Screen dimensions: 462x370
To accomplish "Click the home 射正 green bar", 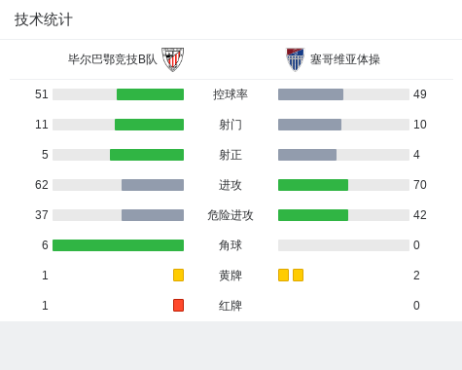I will click(x=147, y=155).
